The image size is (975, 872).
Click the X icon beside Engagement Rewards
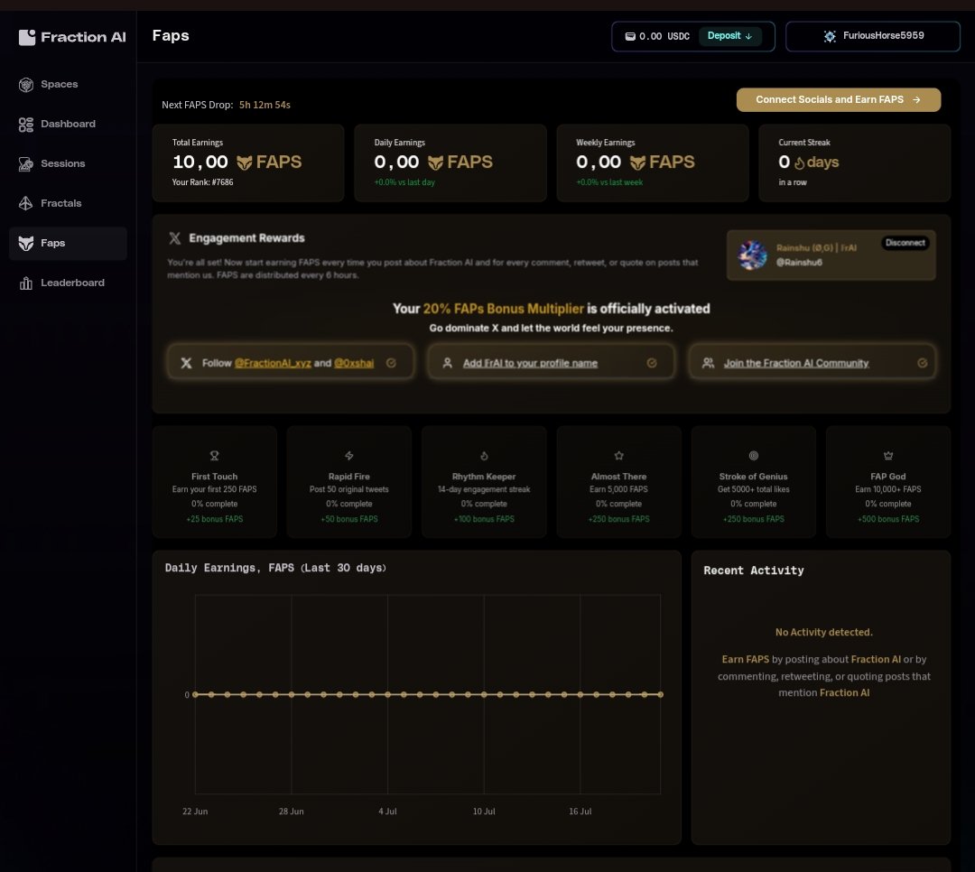click(177, 237)
